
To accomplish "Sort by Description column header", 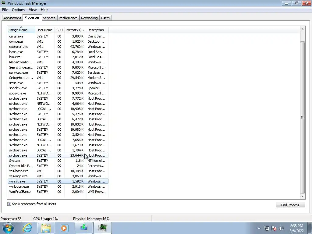I will point(97,30).
